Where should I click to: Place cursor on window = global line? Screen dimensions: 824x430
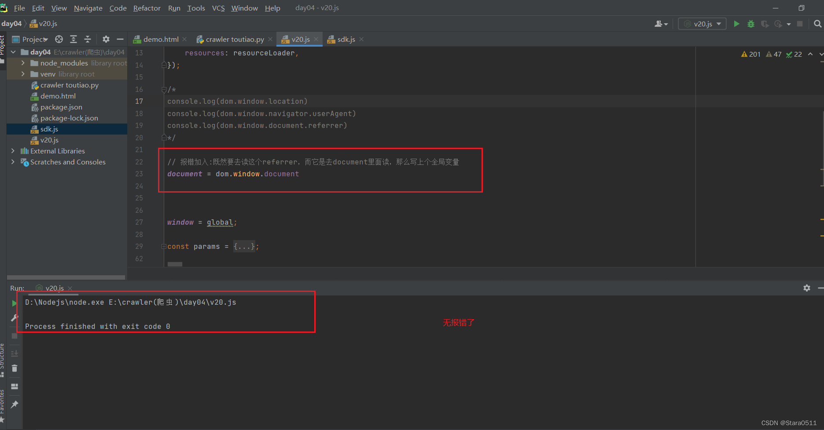tap(202, 222)
